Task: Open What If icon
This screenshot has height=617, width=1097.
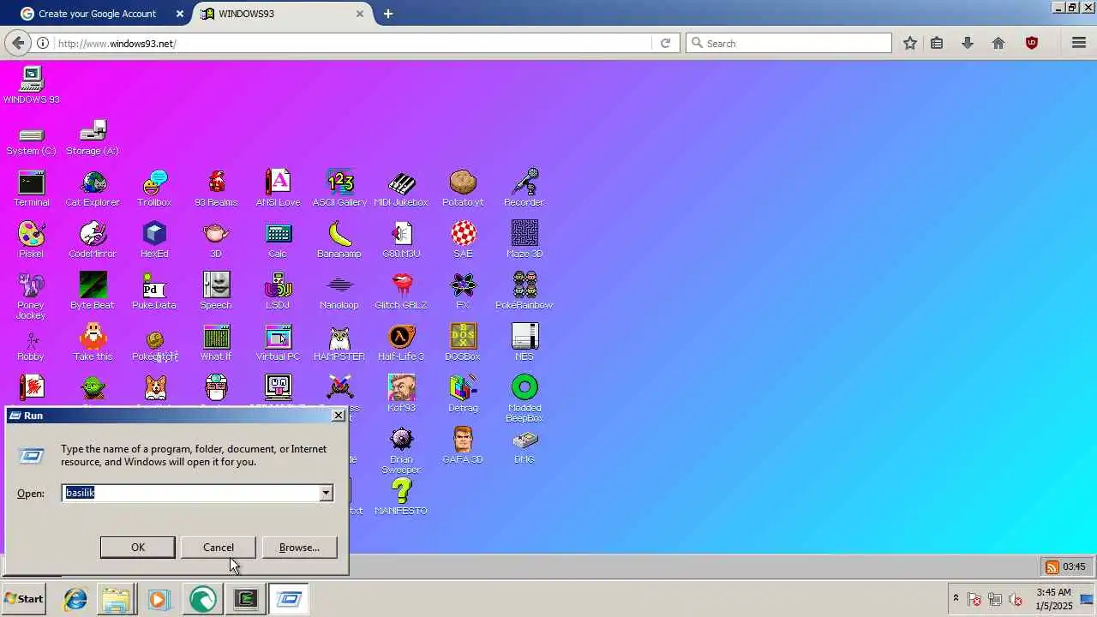Action: pyautogui.click(x=216, y=343)
